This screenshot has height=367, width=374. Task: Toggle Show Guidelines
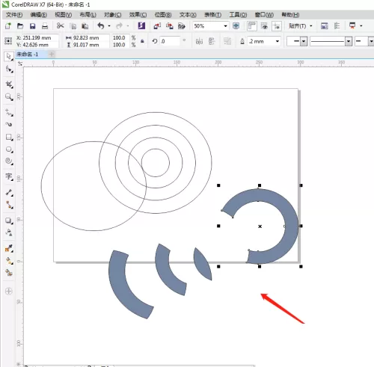(277, 26)
